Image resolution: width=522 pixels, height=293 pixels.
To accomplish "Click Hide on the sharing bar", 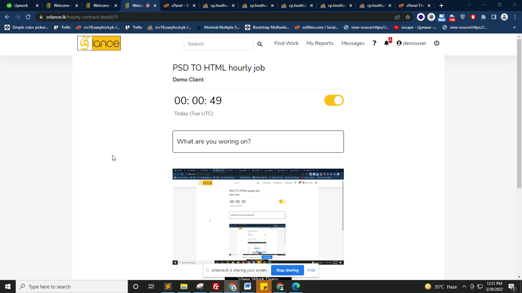I will click(x=311, y=270).
